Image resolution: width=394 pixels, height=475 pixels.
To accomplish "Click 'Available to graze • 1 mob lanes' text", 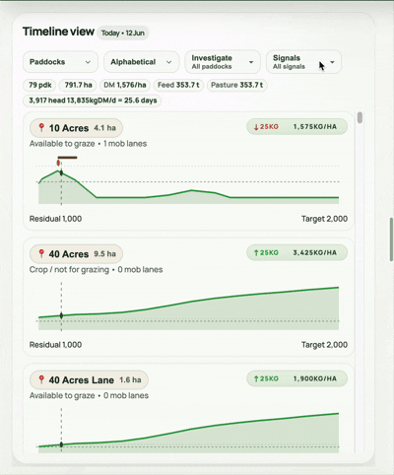I will (x=88, y=144).
